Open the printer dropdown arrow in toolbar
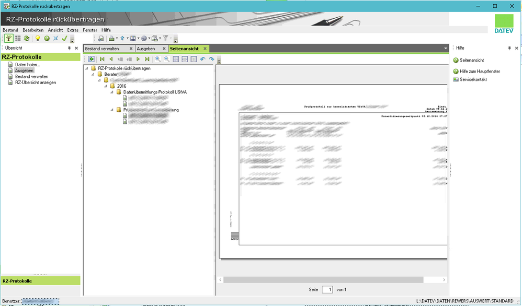The height and width of the screenshot is (306, 522). coord(116,39)
